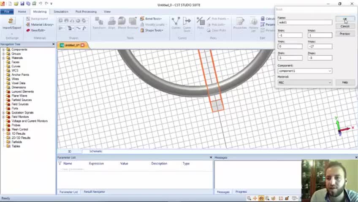Expand the Field Monitors tree node
Viewport: 358px width, 202px height.
[3, 117]
